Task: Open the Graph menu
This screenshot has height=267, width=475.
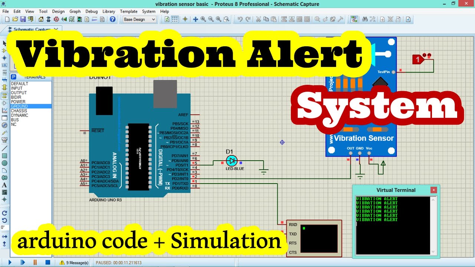Action: (75, 11)
